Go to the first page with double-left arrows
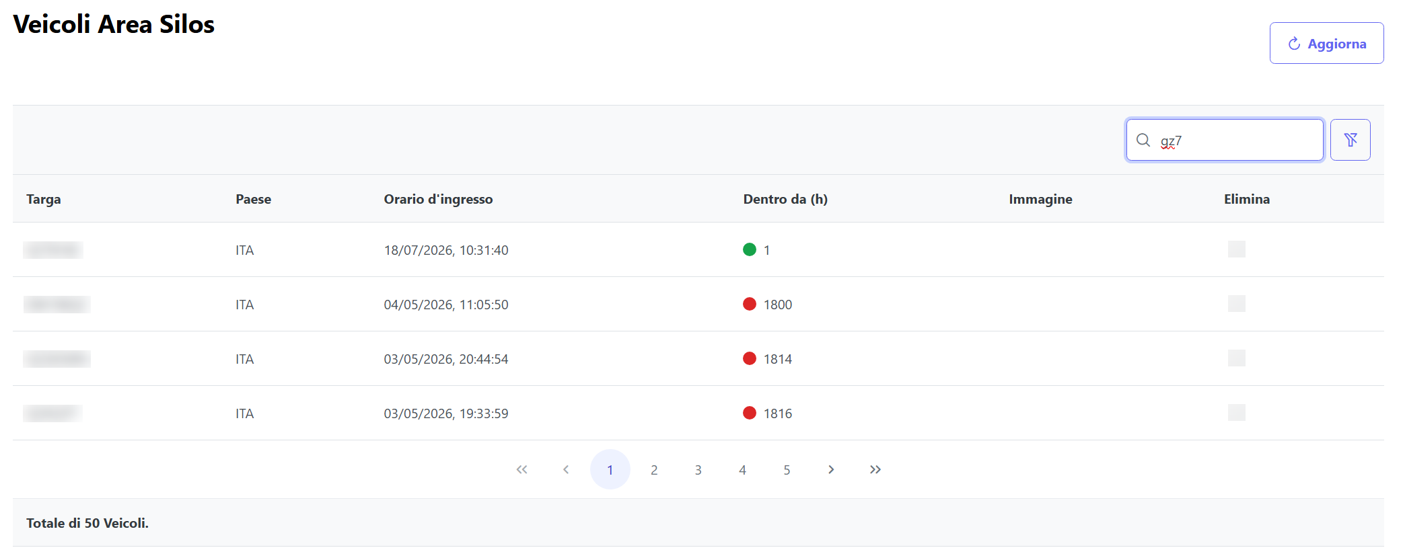This screenshot has height=556, width=1403. tap(521, 469)
